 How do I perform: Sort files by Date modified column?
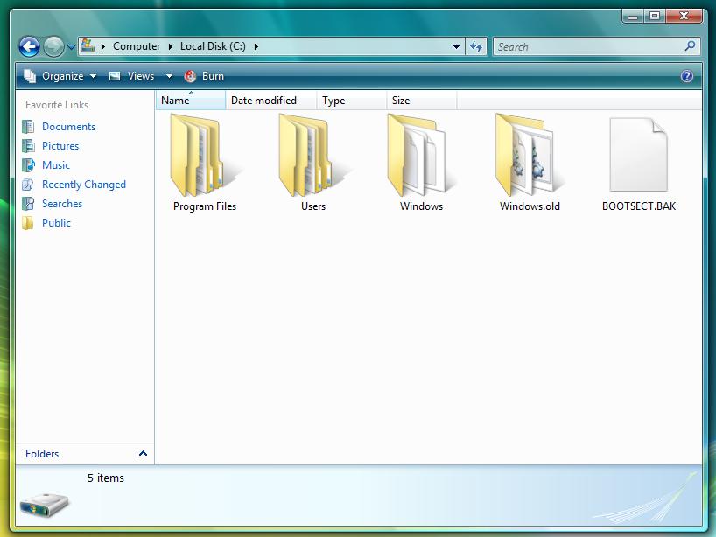coord(271,101)
